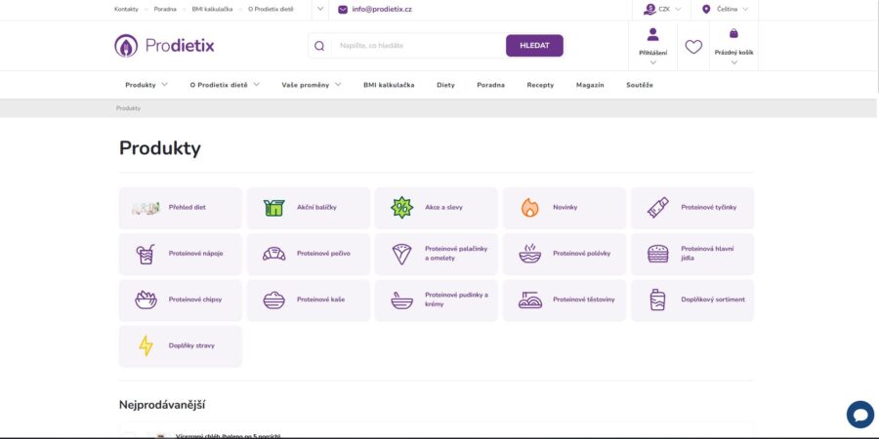This screenshot has height=439, width=879.
Task: Open wishlist via the heart icon
Action: coord(693,47)
